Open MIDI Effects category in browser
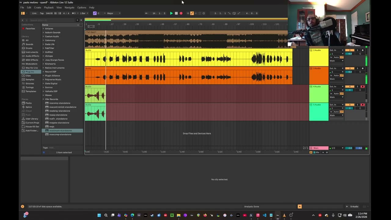 tap(32, 60)
